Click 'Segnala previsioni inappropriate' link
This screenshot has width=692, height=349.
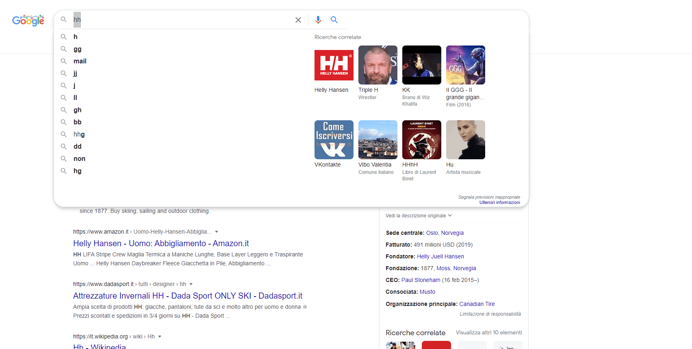[489, 197]
